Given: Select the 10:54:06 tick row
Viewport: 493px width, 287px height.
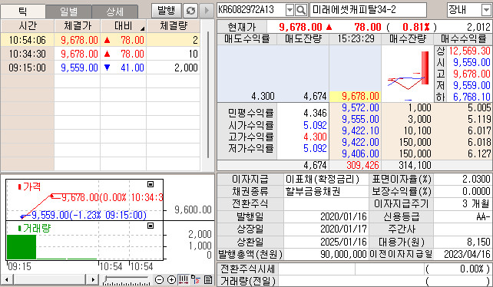Looking at the screenshot, I should pos(101,40).
